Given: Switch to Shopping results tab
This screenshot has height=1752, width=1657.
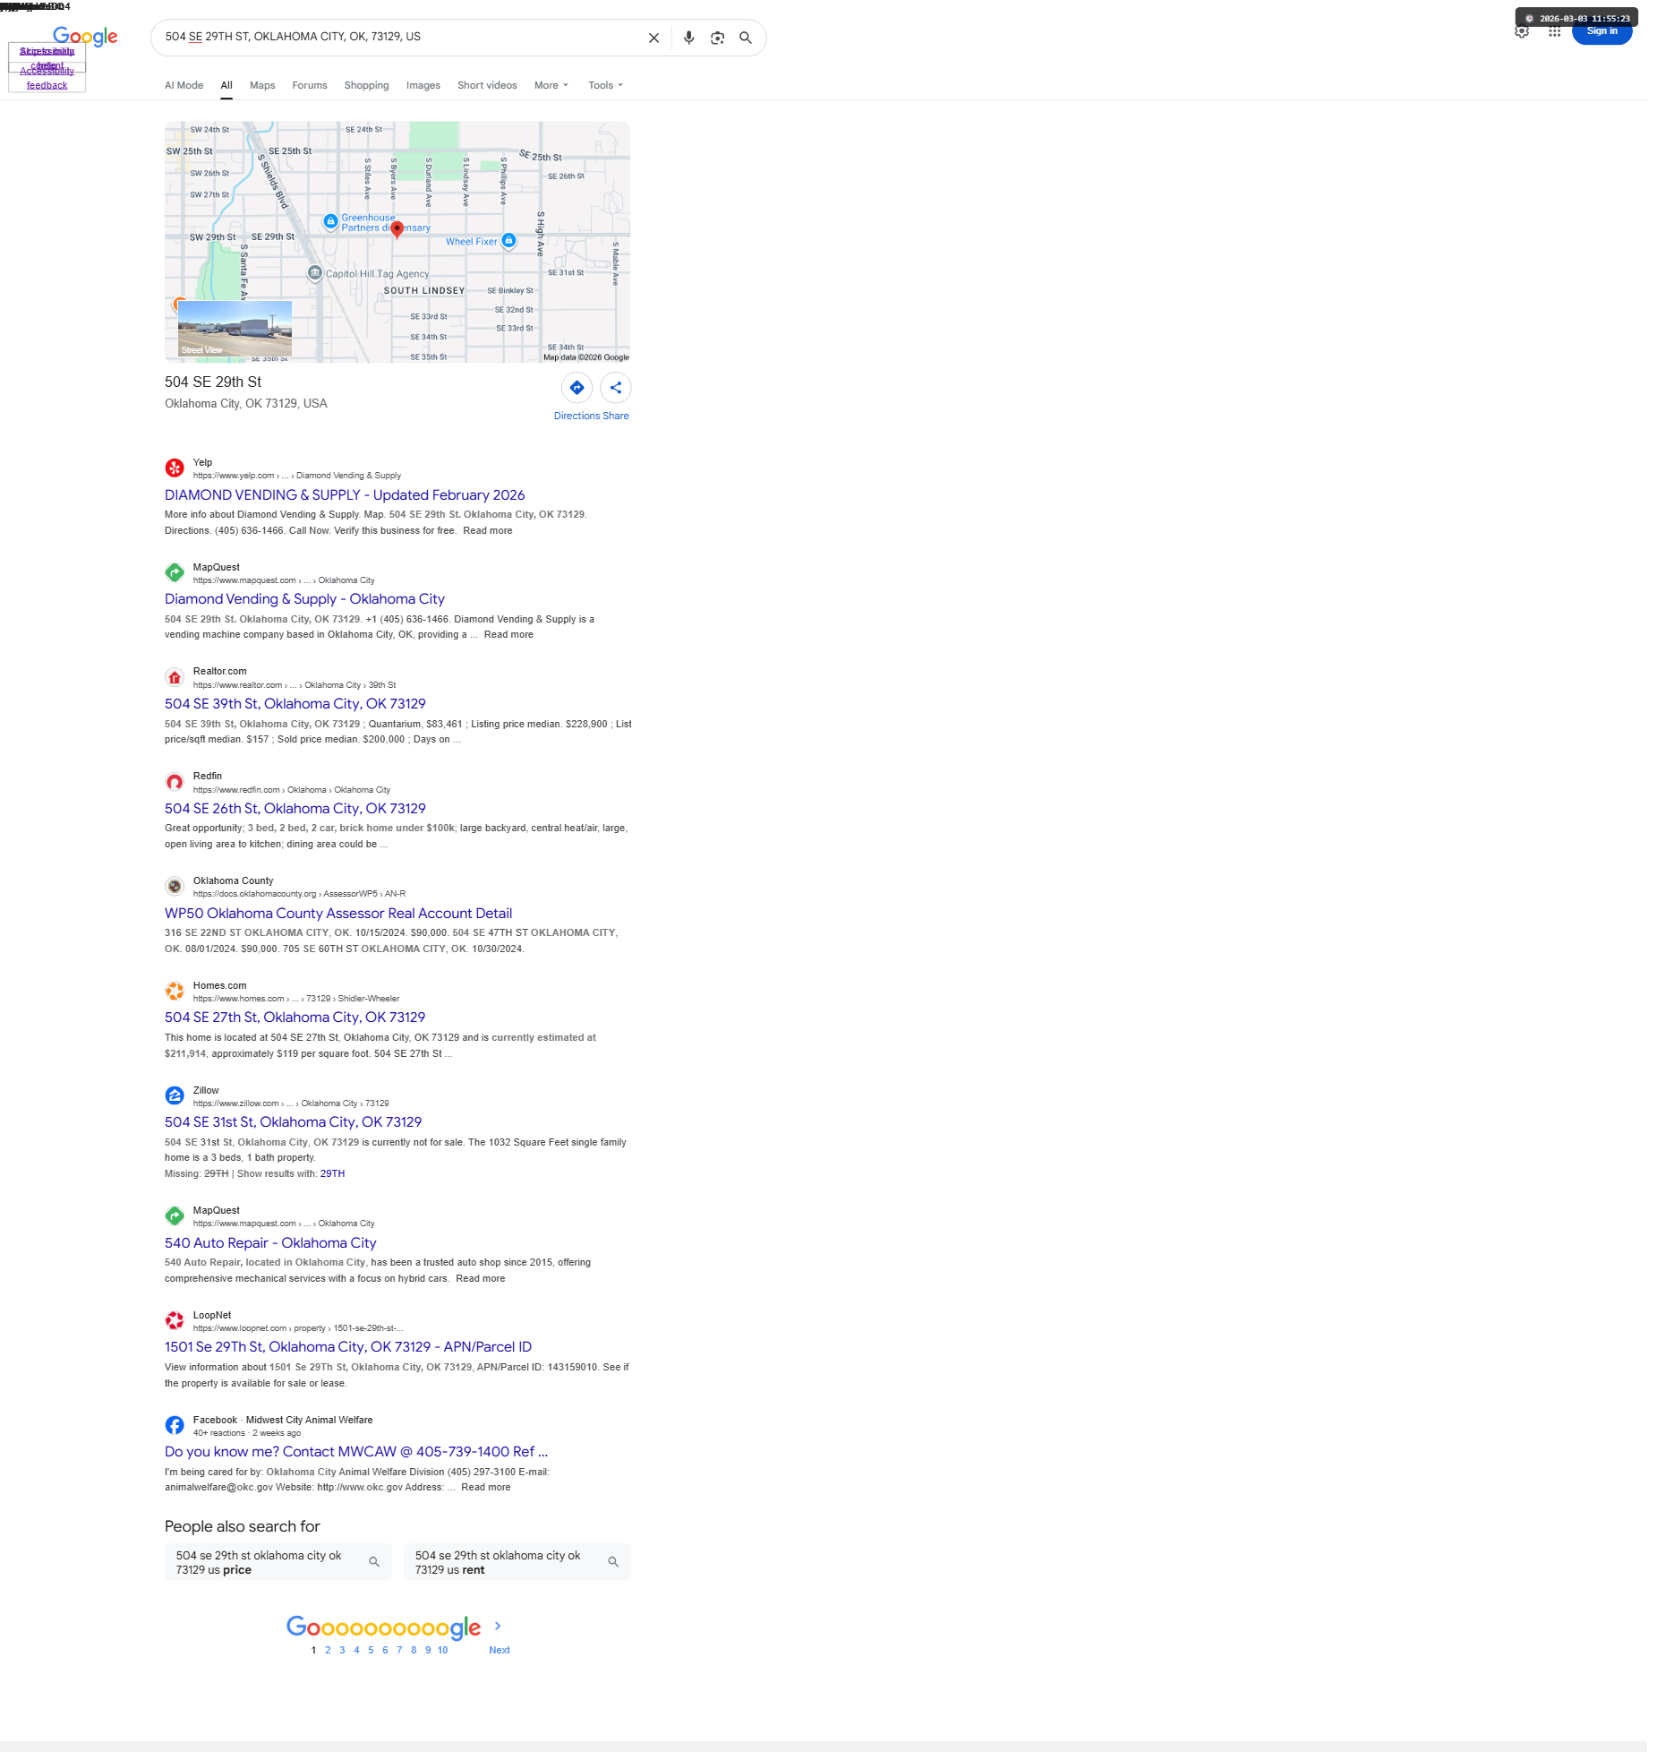Looking at the screenshot, I should pos(367,85).
